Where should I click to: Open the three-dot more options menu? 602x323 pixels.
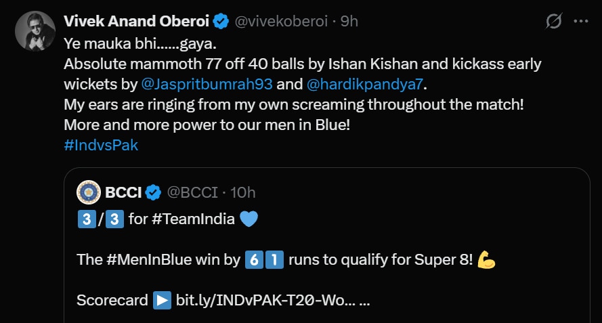coord(580,22)
